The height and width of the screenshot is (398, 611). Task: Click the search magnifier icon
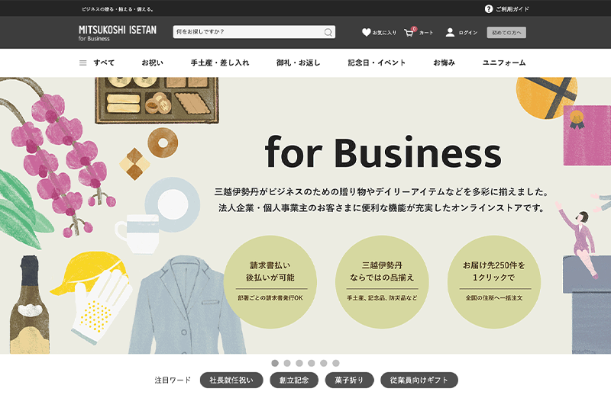click(328, 33)
